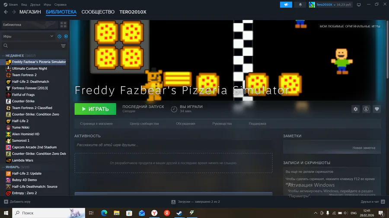
Task: Click Добавить игру label
Action: (x=20, y=202)
